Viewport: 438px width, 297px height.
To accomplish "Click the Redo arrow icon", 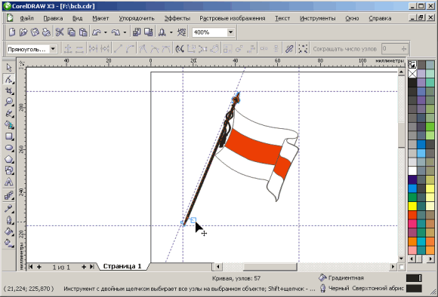I will pyautogui.click(x=116, y=32).
